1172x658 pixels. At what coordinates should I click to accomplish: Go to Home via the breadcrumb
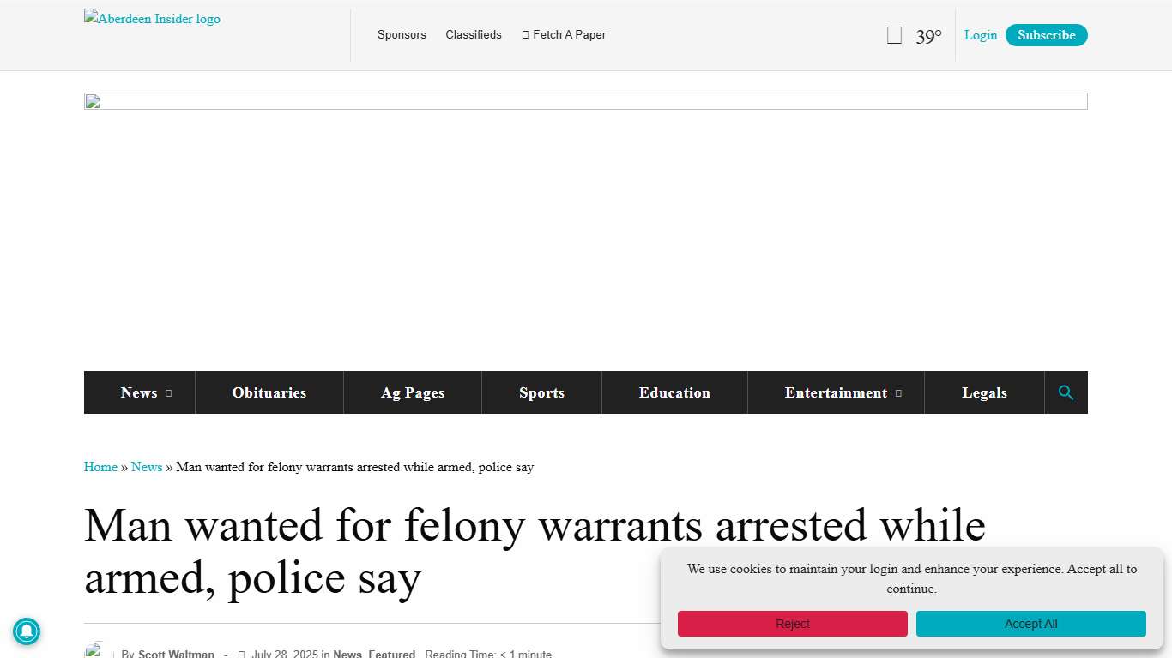tap(100, 467)
